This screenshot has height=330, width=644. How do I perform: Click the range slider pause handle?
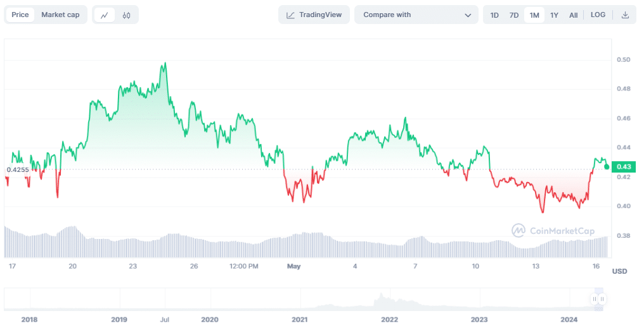coord(598,299)
